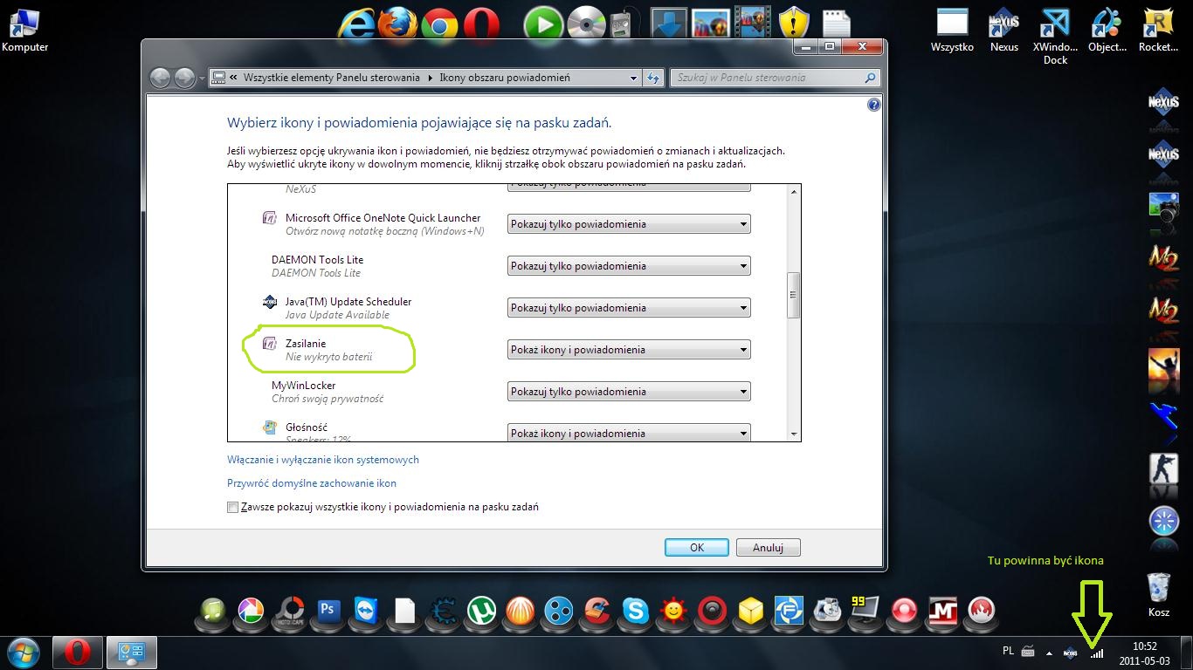The height and width of the screenshot is (670, 1193).
Task: Expand the address bar history dropdown
Action: [x=634, y=78]
